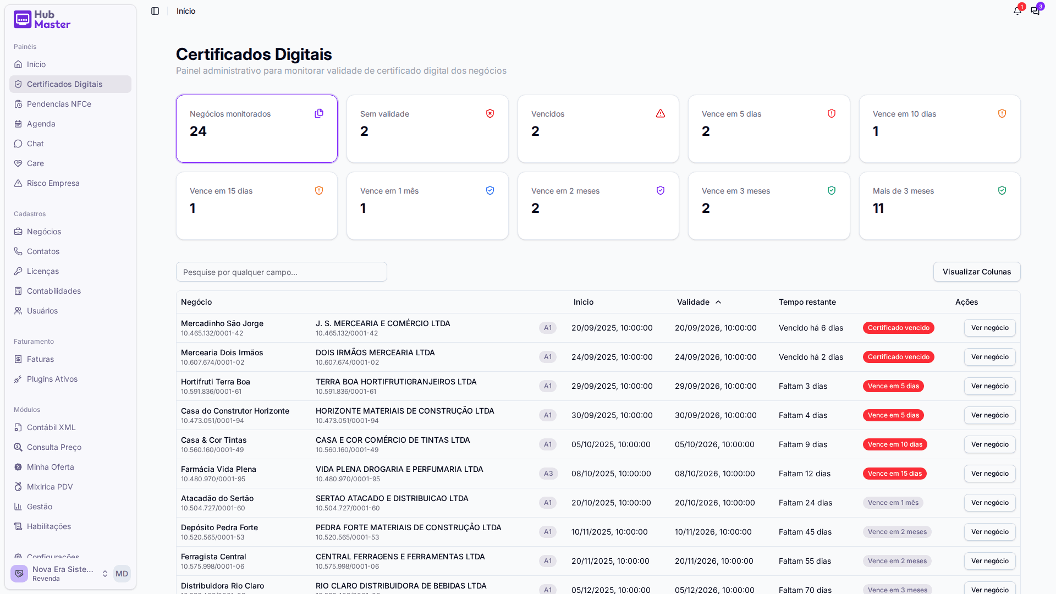Select the Vence em 5 dias card

[x=769, y=129]
